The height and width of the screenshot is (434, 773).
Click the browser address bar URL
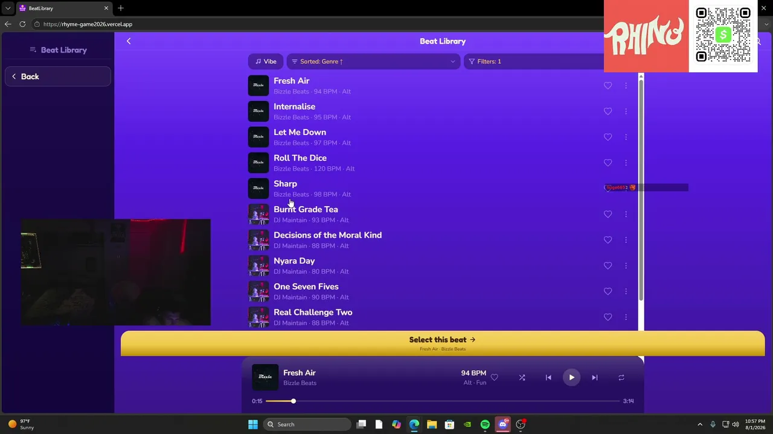(88, 24)
